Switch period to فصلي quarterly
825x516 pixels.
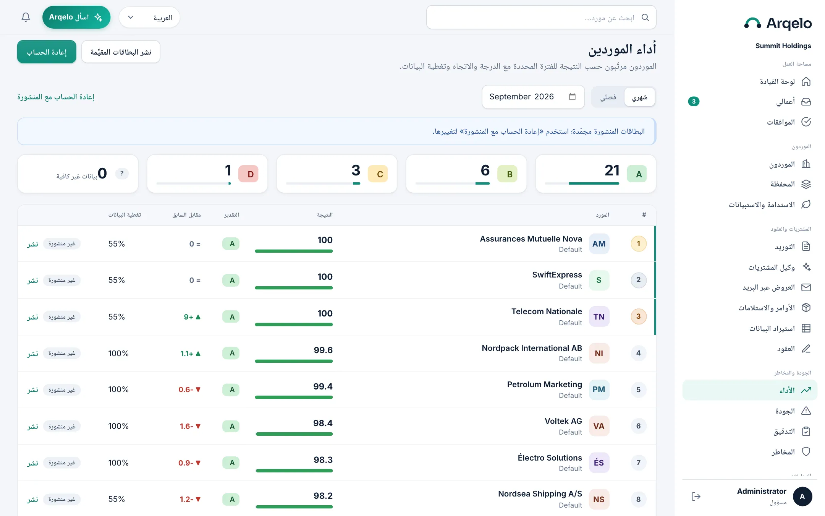[608, 97]
